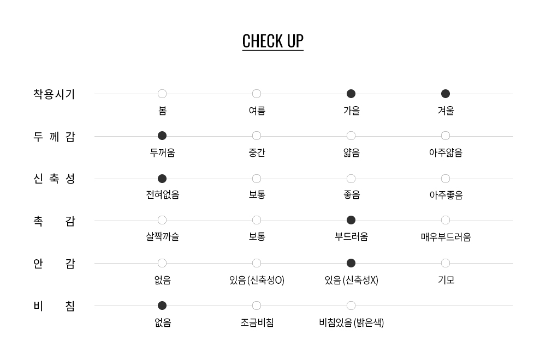The image size is (546, 360).
Task: Pick 아주얇음 thickness dot
Action: pos(446,136)
